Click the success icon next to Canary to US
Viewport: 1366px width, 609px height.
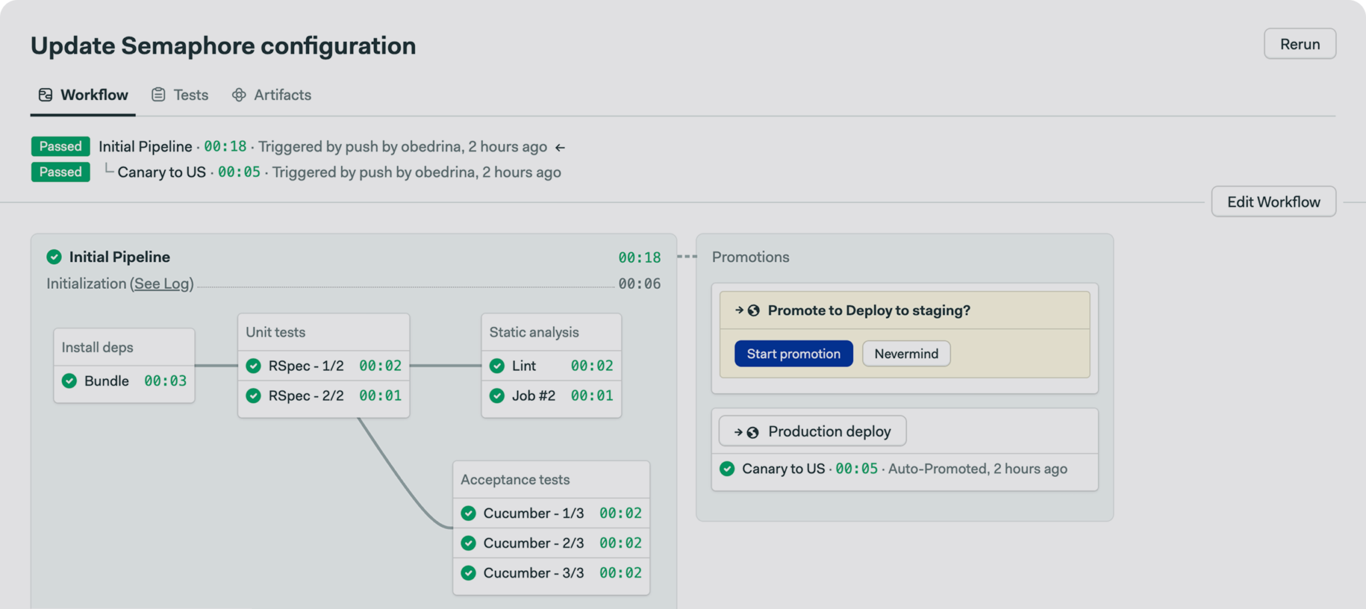coord(727,469)
